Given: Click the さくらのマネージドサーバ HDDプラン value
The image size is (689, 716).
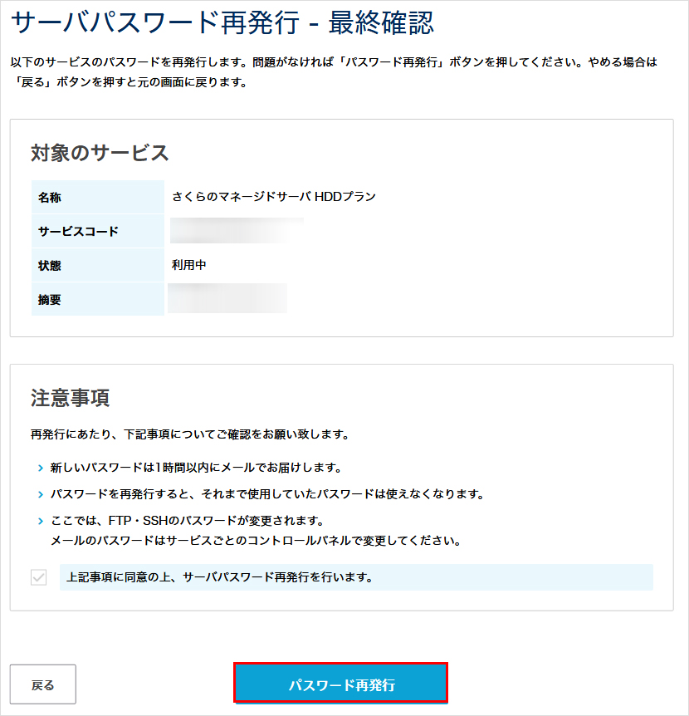Looking at the screenshot, I should [274, 197].
